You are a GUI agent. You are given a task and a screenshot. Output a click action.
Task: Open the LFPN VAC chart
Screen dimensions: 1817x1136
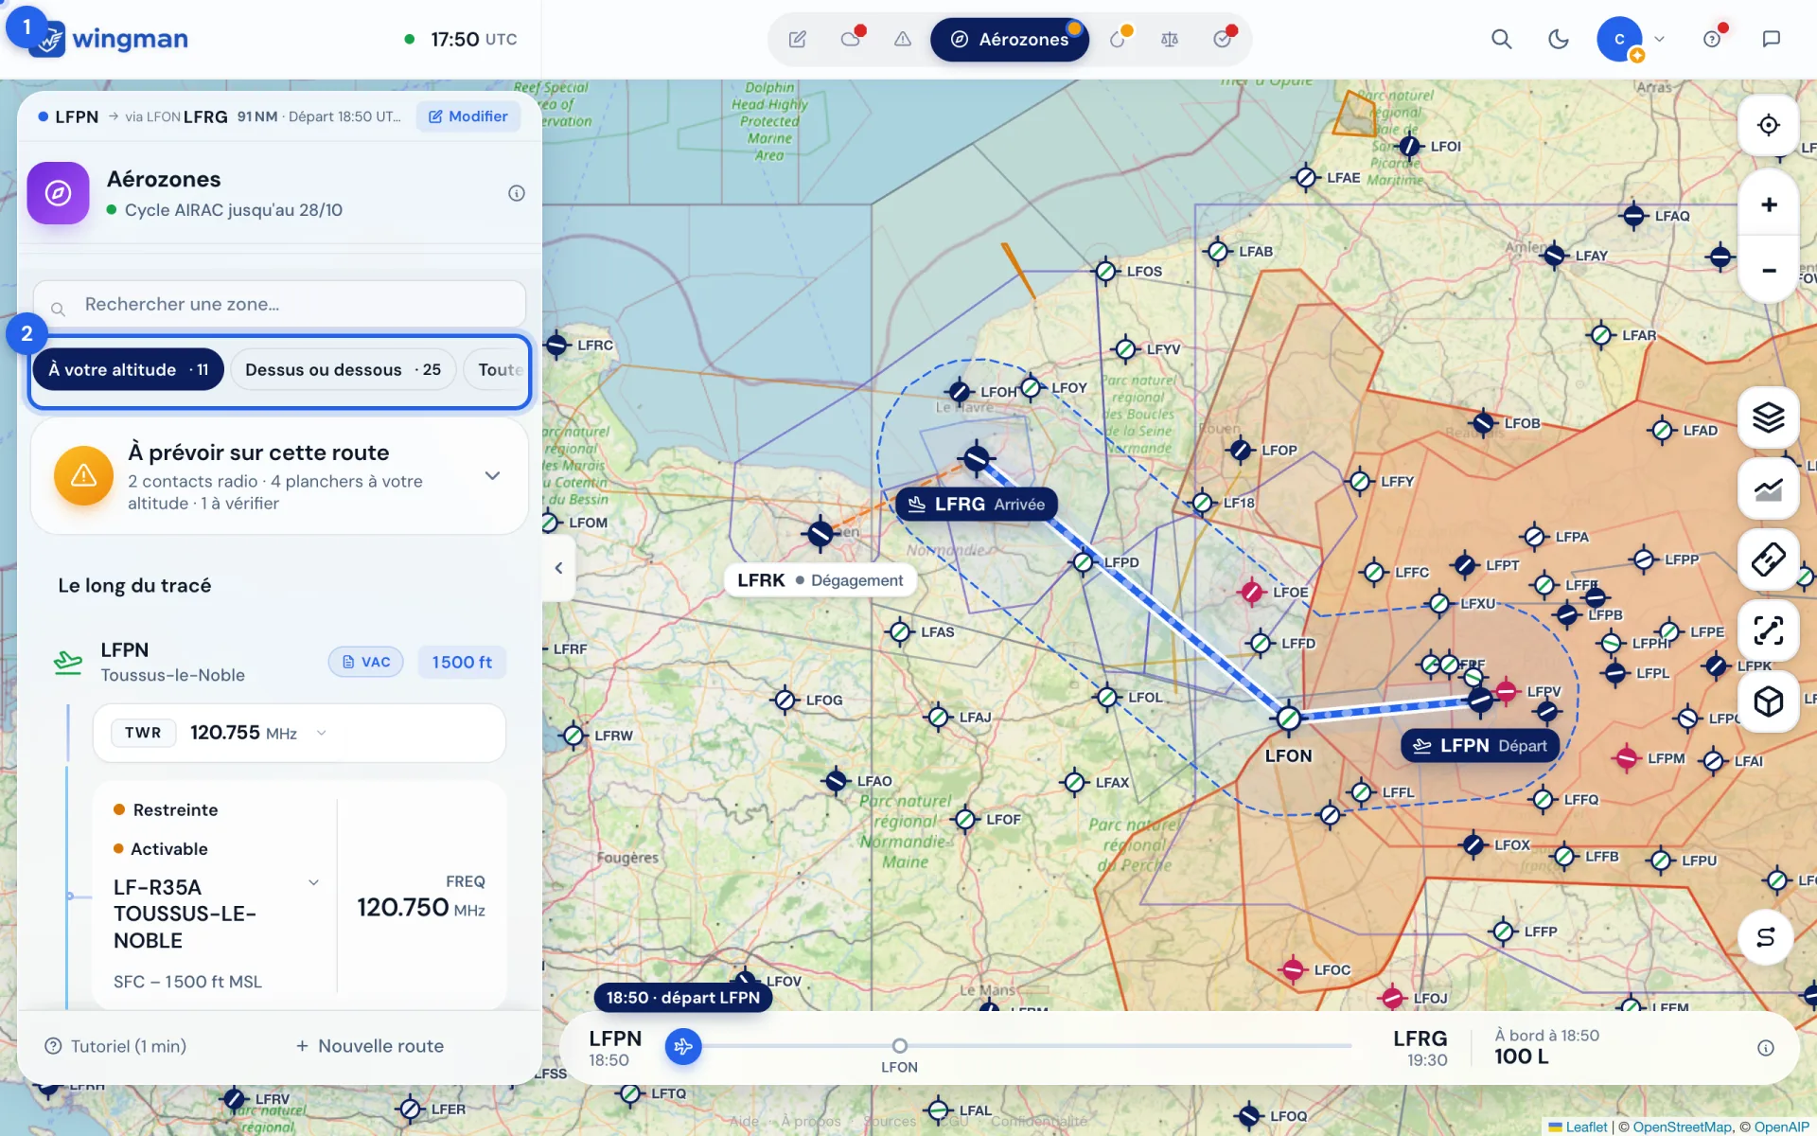366,662
